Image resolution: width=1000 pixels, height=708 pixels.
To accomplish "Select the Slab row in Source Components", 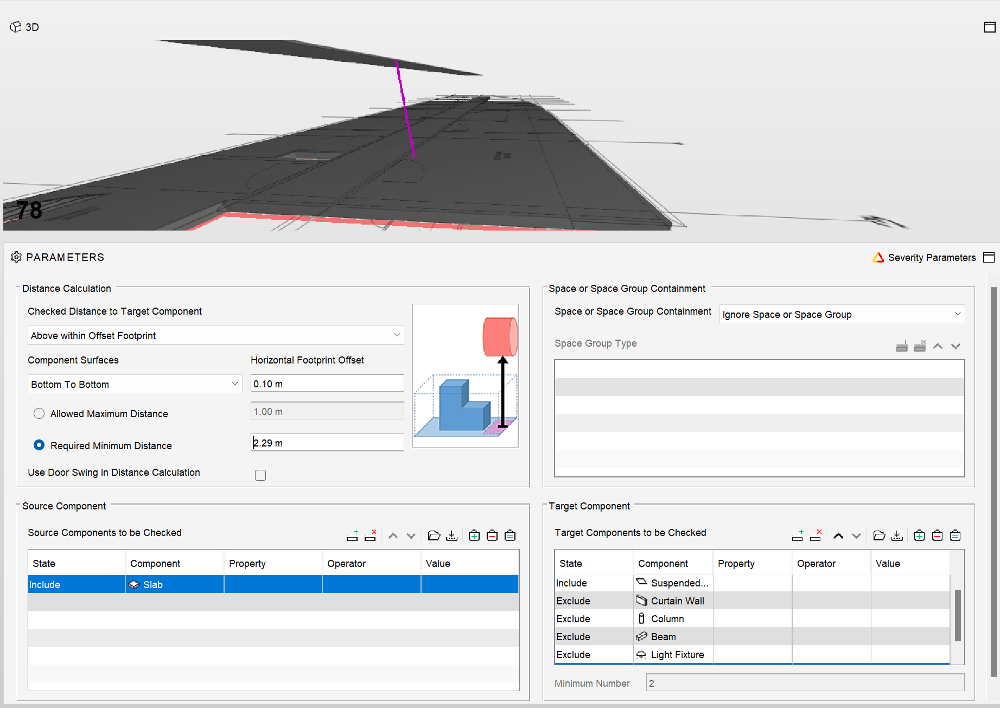I will 273,584.
